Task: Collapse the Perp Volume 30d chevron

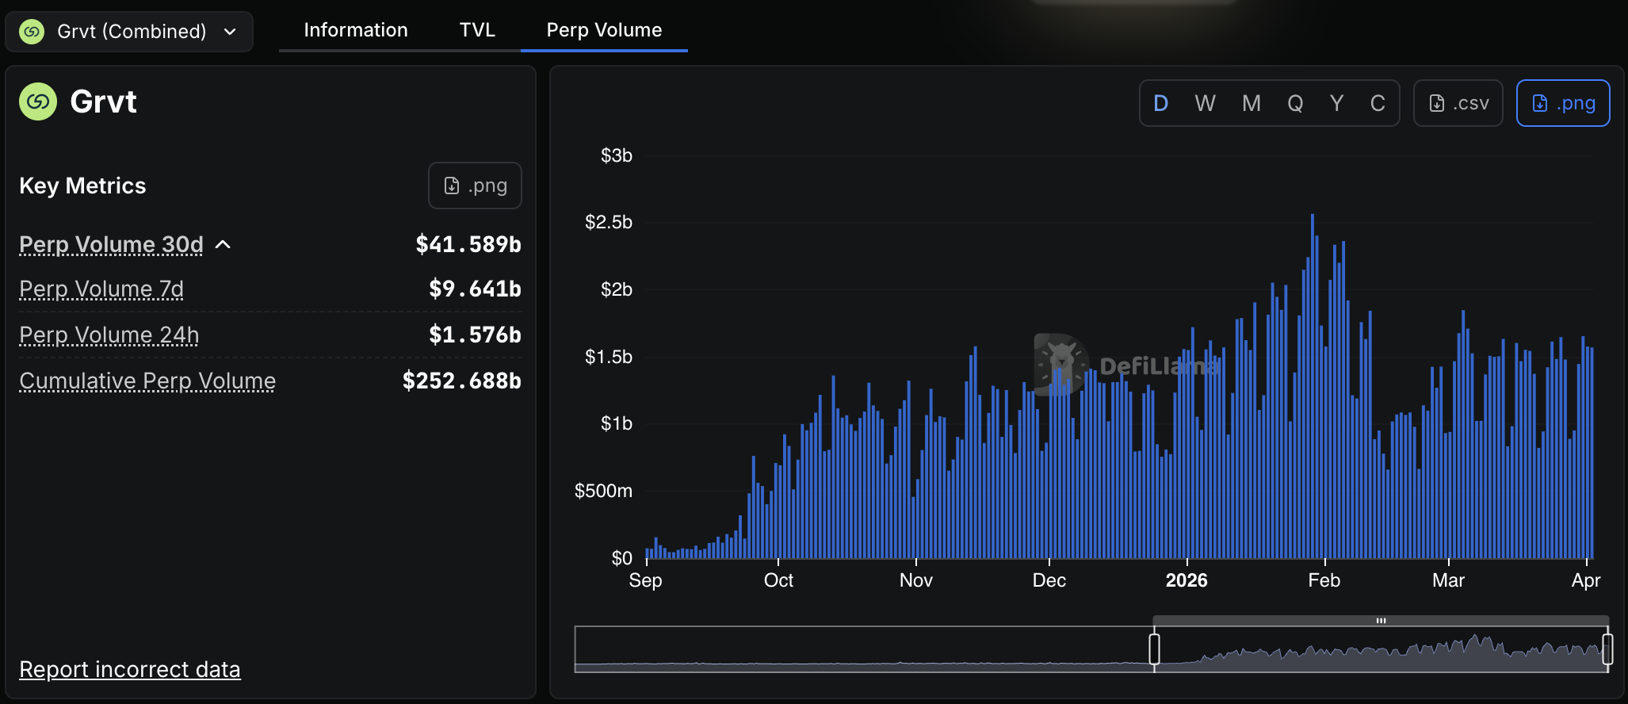Action: point(224,244)
